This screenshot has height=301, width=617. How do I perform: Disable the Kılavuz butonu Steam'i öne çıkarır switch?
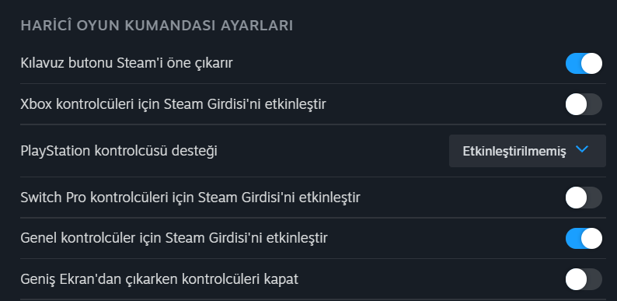[x=584, y=64]
